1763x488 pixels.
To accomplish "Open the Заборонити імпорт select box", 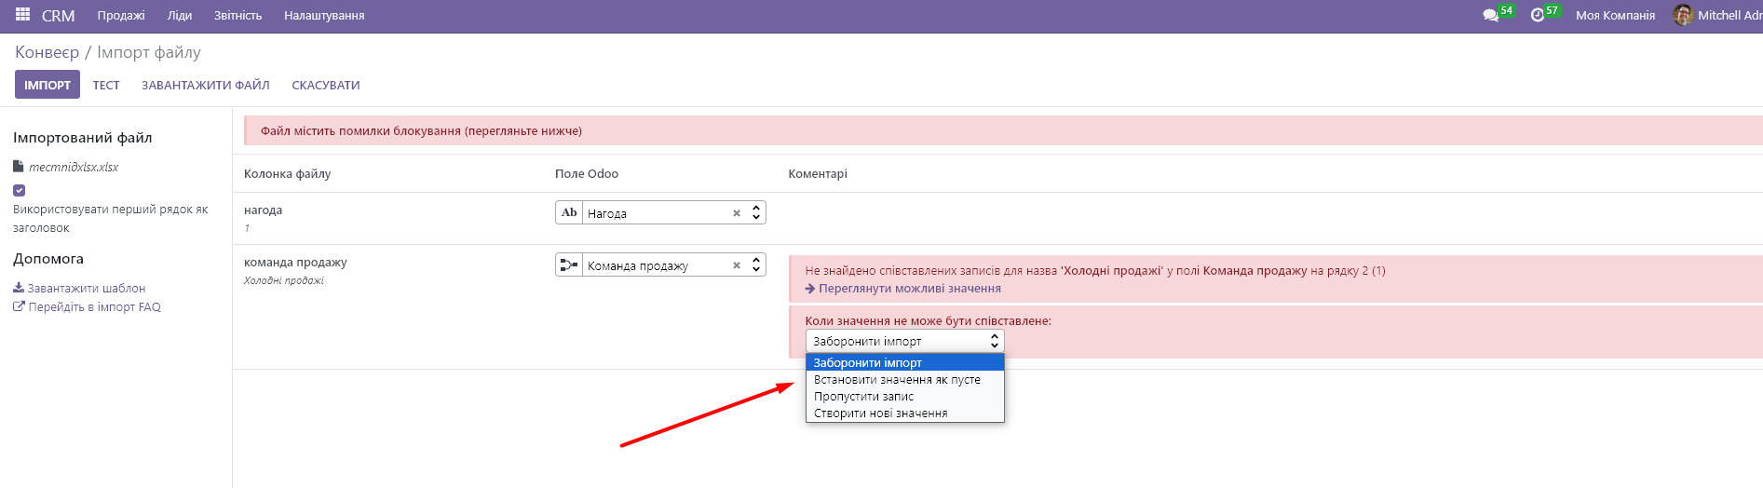I will coord(904,342).
